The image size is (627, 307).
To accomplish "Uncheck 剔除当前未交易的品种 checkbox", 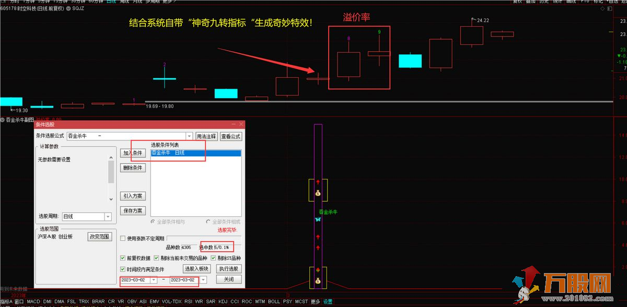I will pos(156,258).
